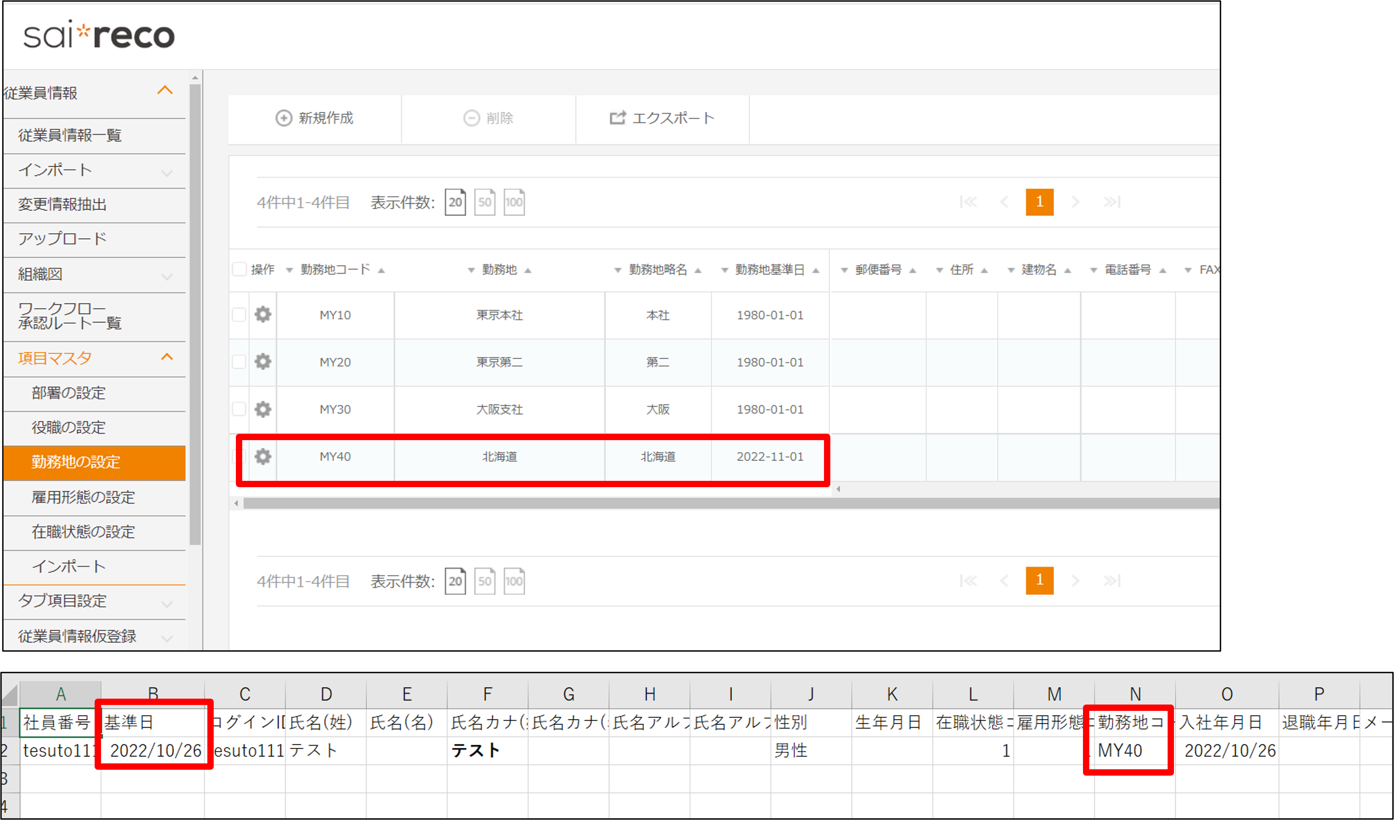Open 従業員情報一覧 in sidebar
The image size is (1394, 820).
coord(95,135)
